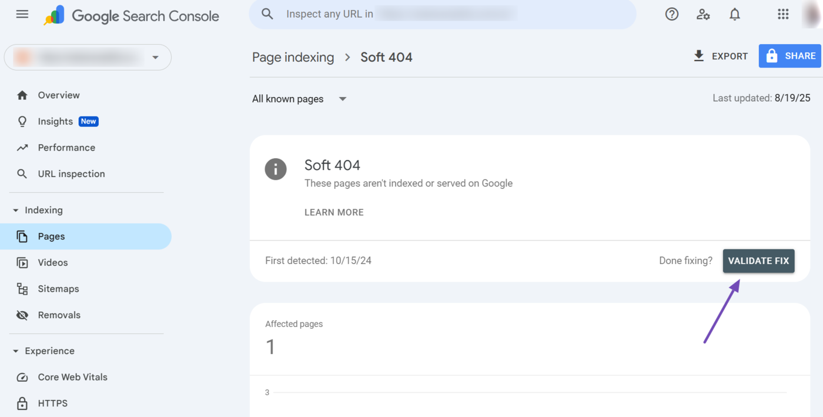Click LEARN MORE link

point(334,212)
